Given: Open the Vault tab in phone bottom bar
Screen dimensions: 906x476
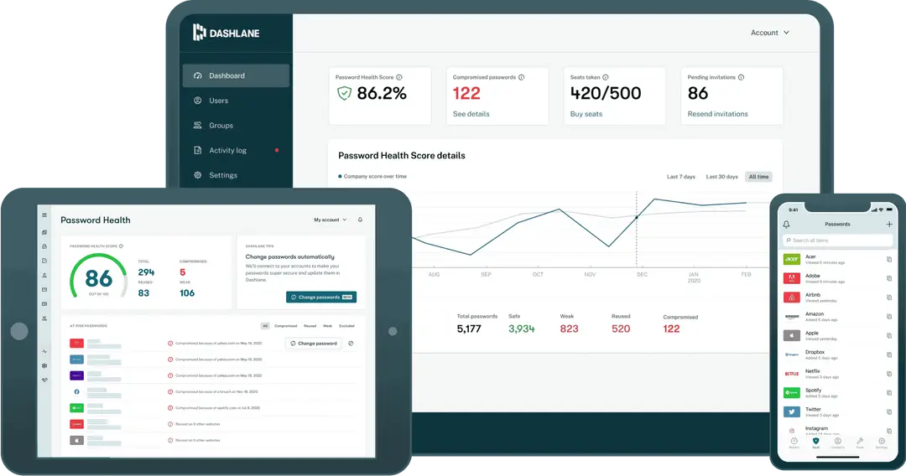Looking at the screenshot, I should [816, 442].
